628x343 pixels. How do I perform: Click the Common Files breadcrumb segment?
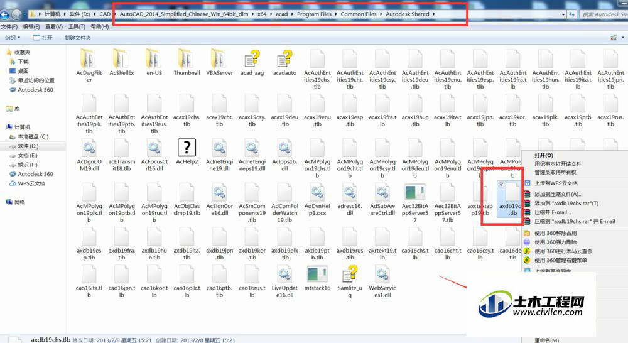pyautogui.click(x=359, y=14)
